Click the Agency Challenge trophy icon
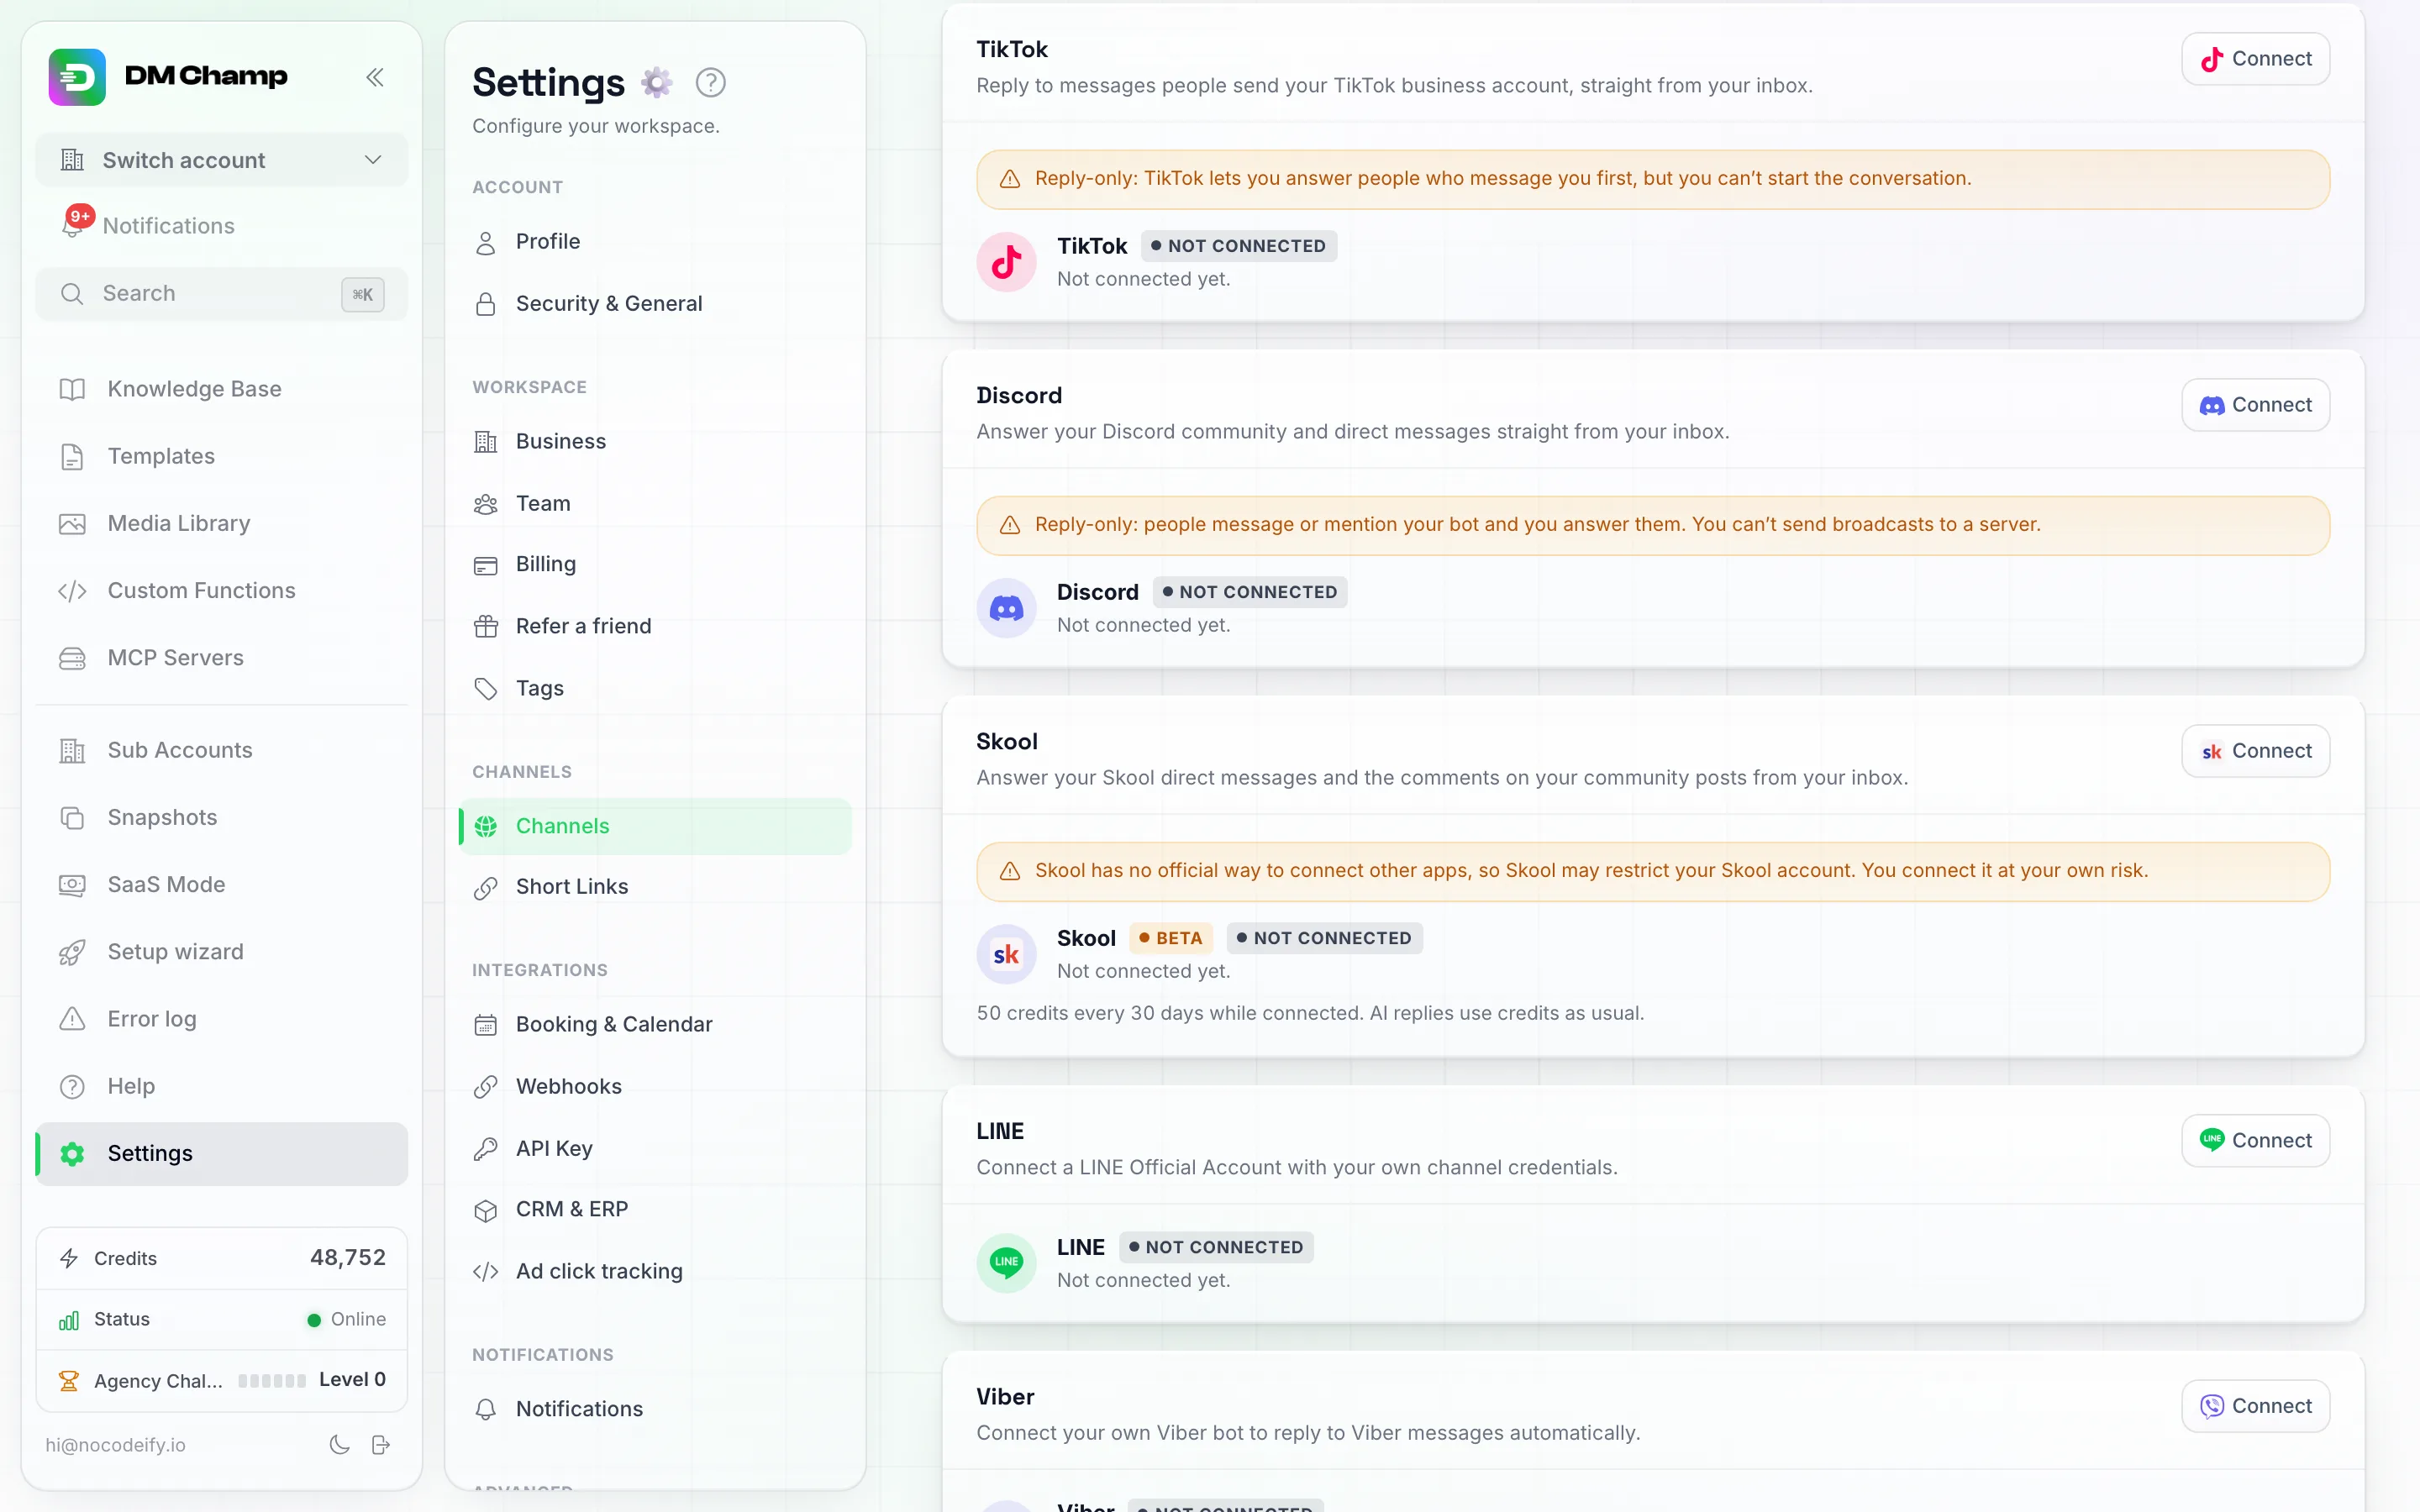The image size is (2420, 1512). (x=69, y=1381)
